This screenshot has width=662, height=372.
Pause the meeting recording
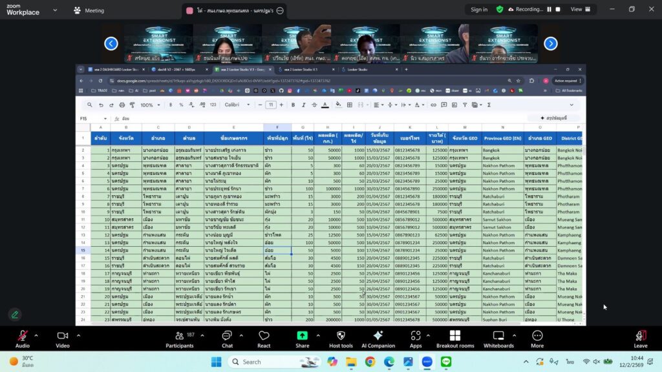[549, 10]
